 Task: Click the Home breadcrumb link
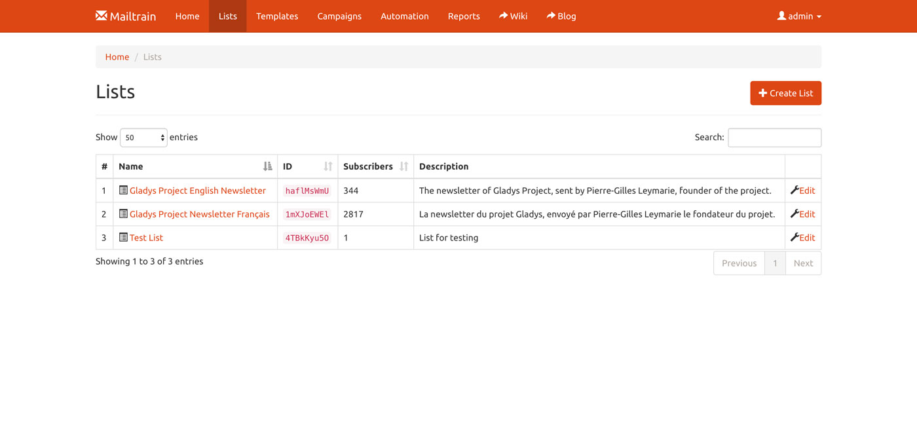coord(117,57)
